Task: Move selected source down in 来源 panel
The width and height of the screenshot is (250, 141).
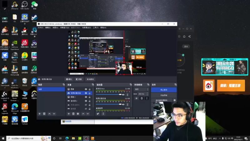Action: pos(88,114)
